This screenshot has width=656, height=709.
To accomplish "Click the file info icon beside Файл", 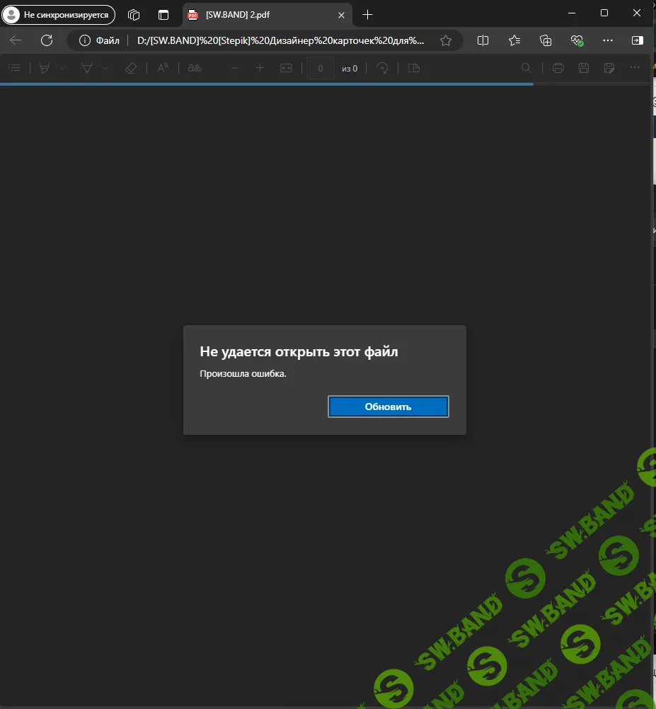I will coord(84,40).
